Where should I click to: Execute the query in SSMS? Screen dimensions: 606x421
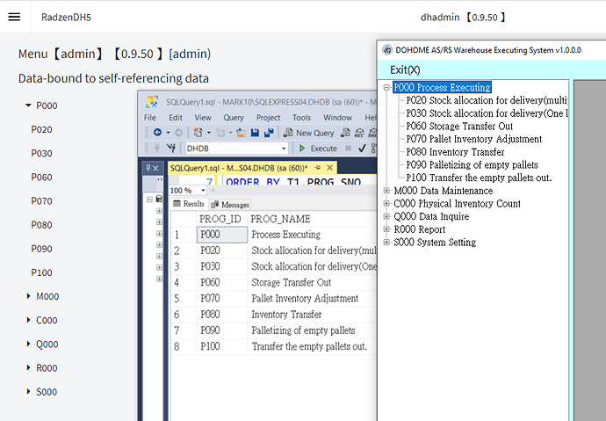point(319,148)
